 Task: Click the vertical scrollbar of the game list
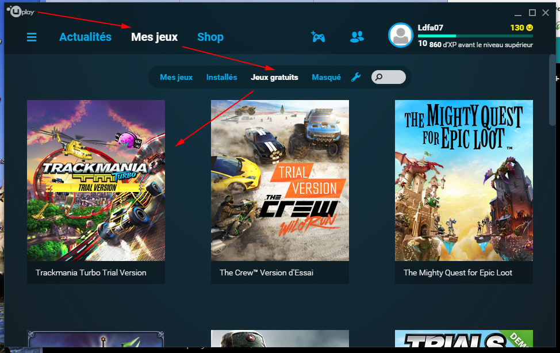(552, 90)
